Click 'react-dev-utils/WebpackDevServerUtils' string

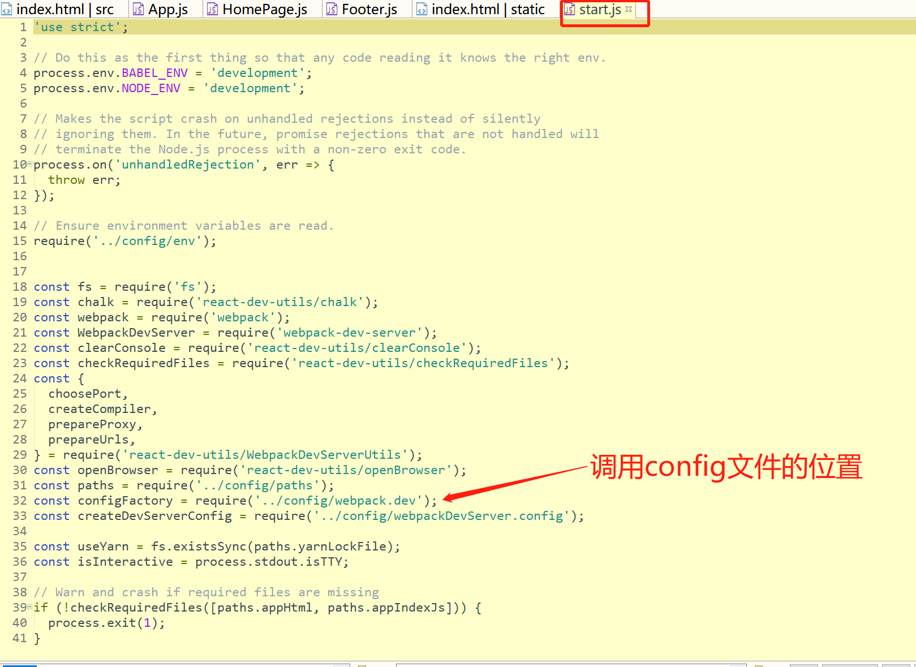point(265,454)
